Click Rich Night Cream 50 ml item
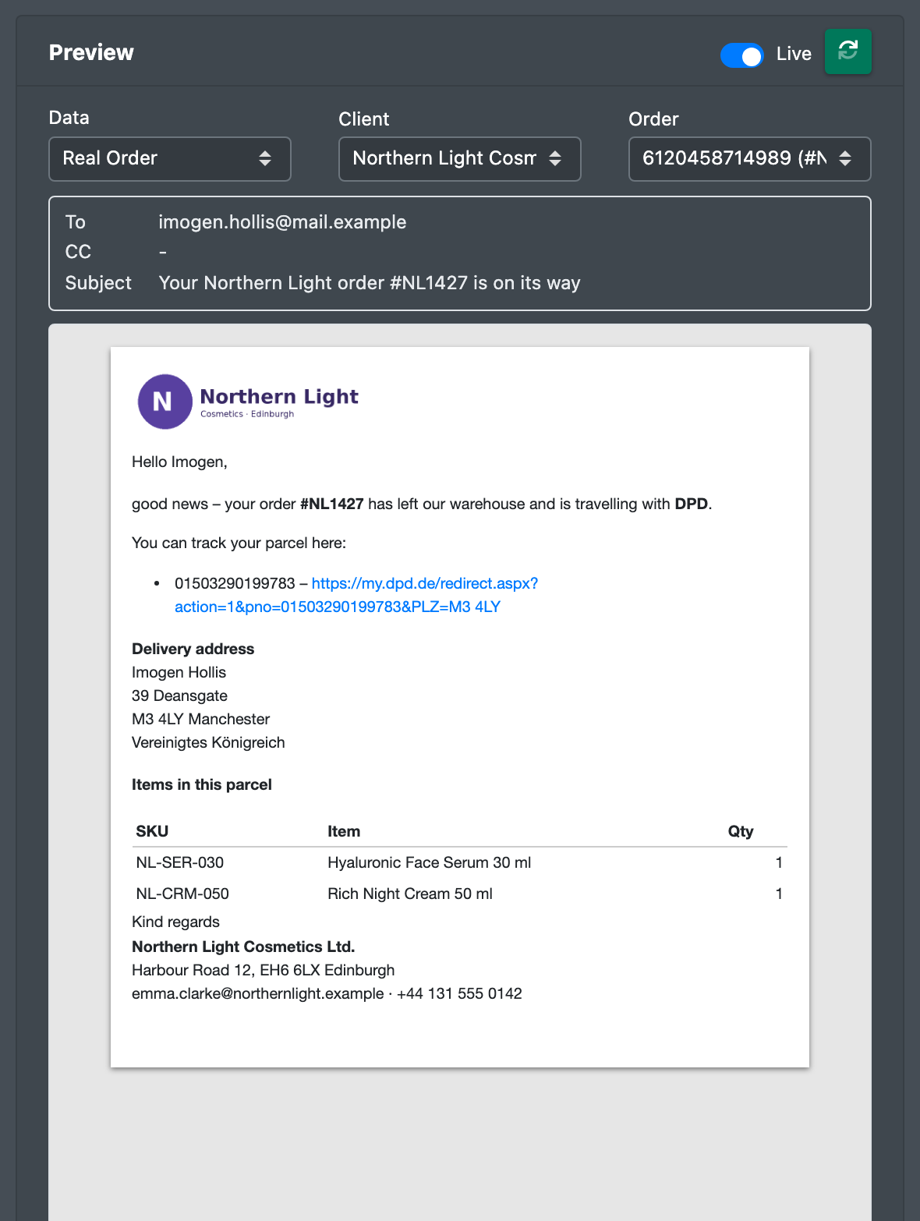920x1221 pixels. (x=410, y=894)
